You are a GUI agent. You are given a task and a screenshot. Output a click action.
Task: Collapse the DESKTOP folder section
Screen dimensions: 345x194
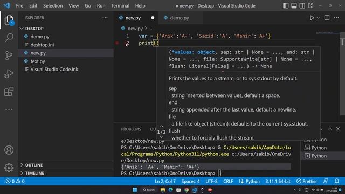66,29
